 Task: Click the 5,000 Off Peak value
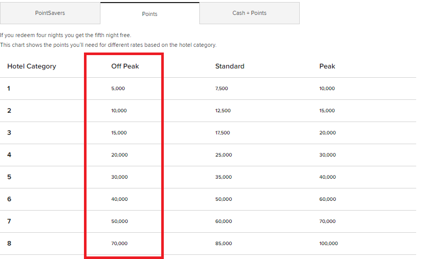118,89
